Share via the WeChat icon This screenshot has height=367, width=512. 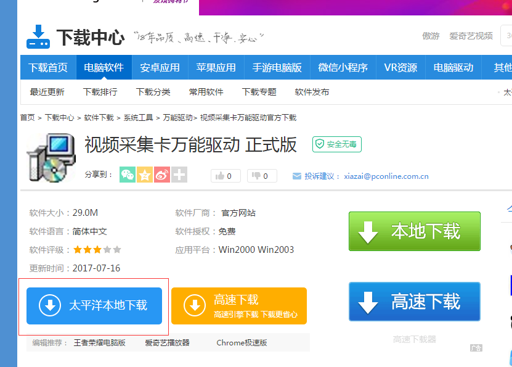(x=127, y=175)
